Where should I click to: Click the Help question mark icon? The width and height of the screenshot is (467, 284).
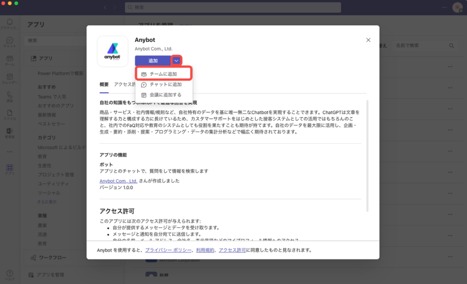point(10,274)
